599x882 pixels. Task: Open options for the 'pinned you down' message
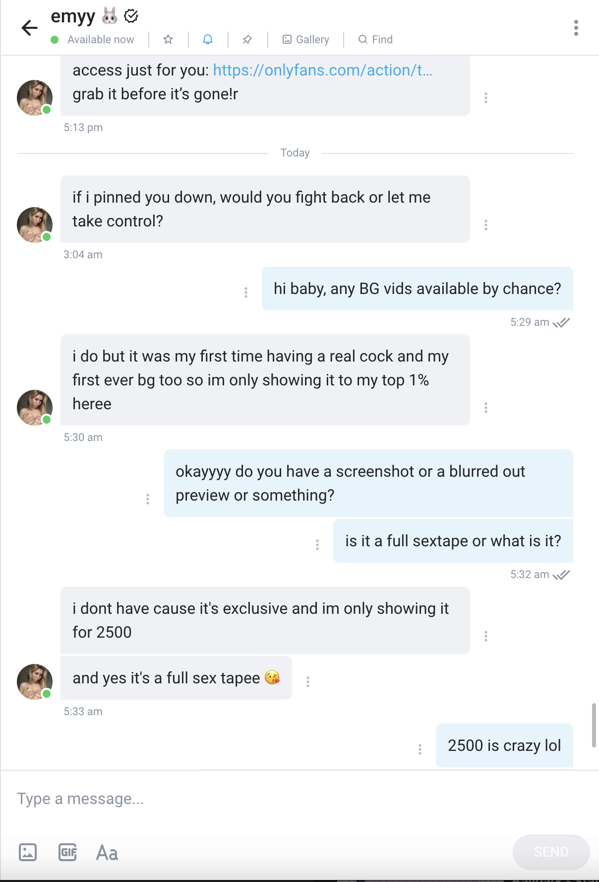[x=486, y=225]
